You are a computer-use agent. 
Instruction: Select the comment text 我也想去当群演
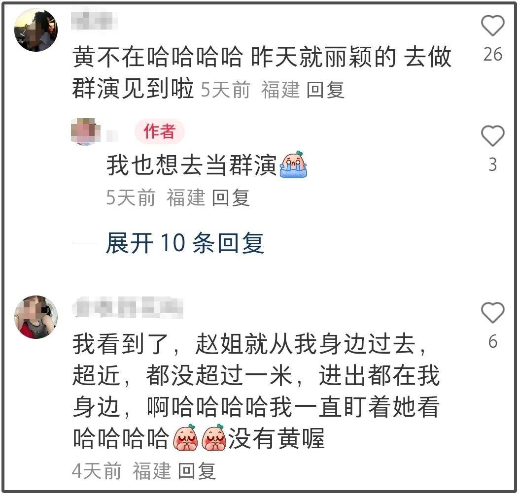191,165
